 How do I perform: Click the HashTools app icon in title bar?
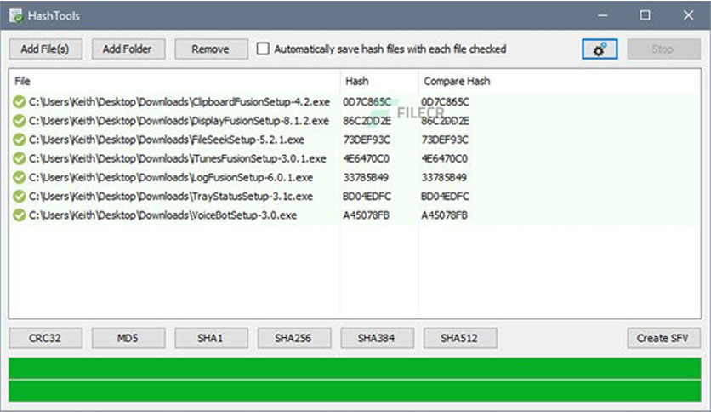tap(16, 15)
